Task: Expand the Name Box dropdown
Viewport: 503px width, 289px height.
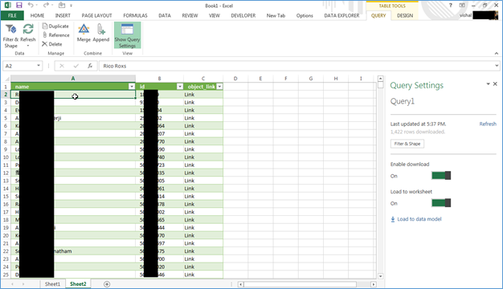Action: [39, 66]
